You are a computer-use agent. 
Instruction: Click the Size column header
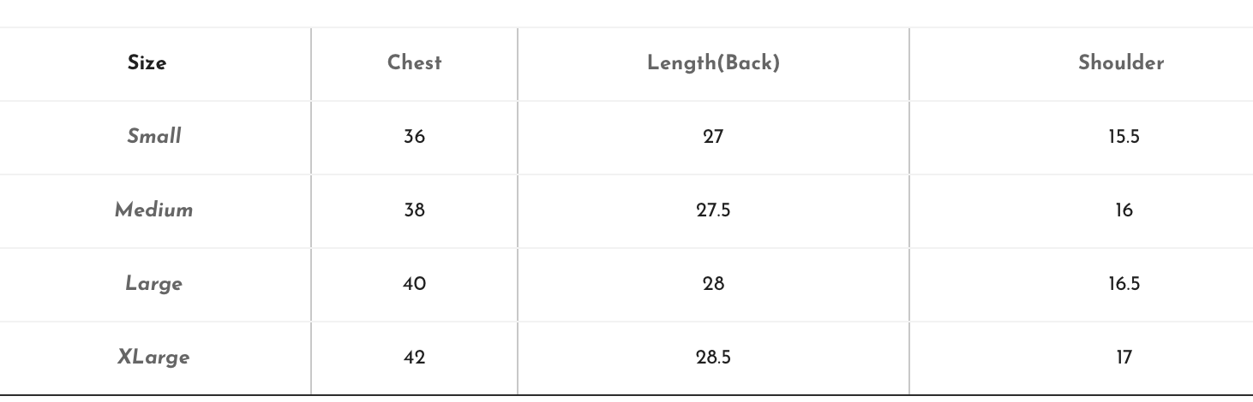point(147,63)
